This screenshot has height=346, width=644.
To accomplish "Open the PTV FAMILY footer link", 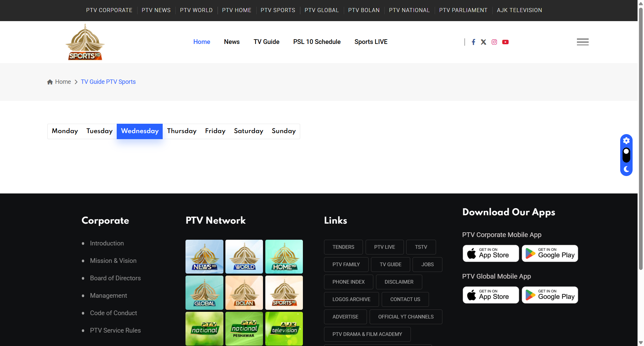I will pyautogui.click(x=346, y=265).
